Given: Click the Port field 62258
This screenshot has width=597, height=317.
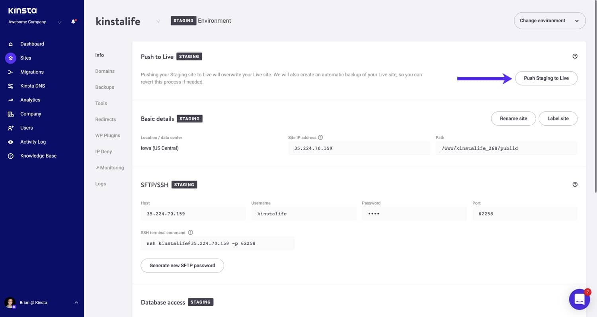Looking at the screenshot, I should click(525, 214).
